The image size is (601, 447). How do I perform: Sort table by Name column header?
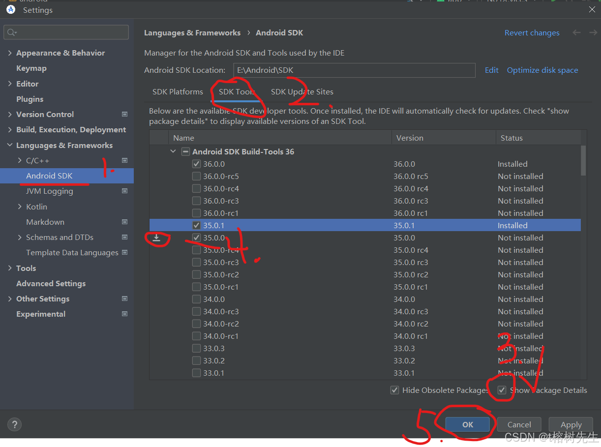(280, 138)
